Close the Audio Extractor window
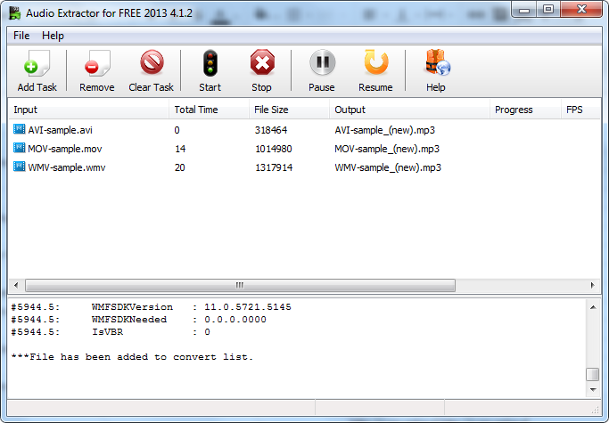 pyautogui.click(x=581, y=10)
